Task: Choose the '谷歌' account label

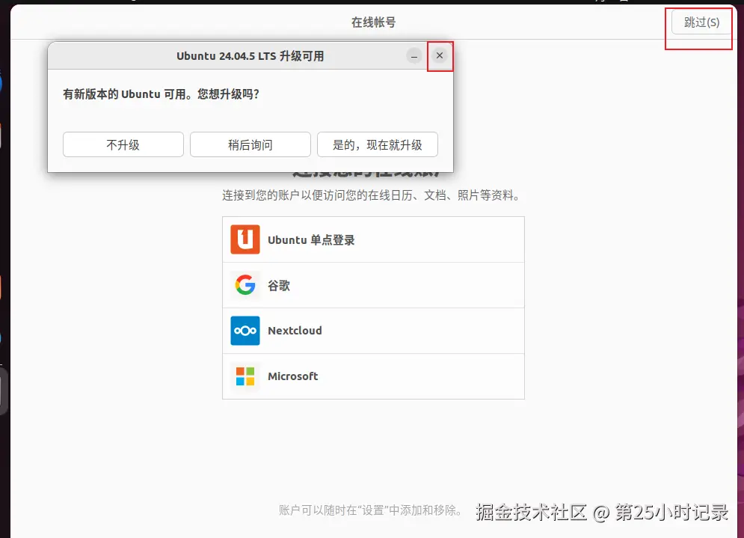Action: [278, 285]
